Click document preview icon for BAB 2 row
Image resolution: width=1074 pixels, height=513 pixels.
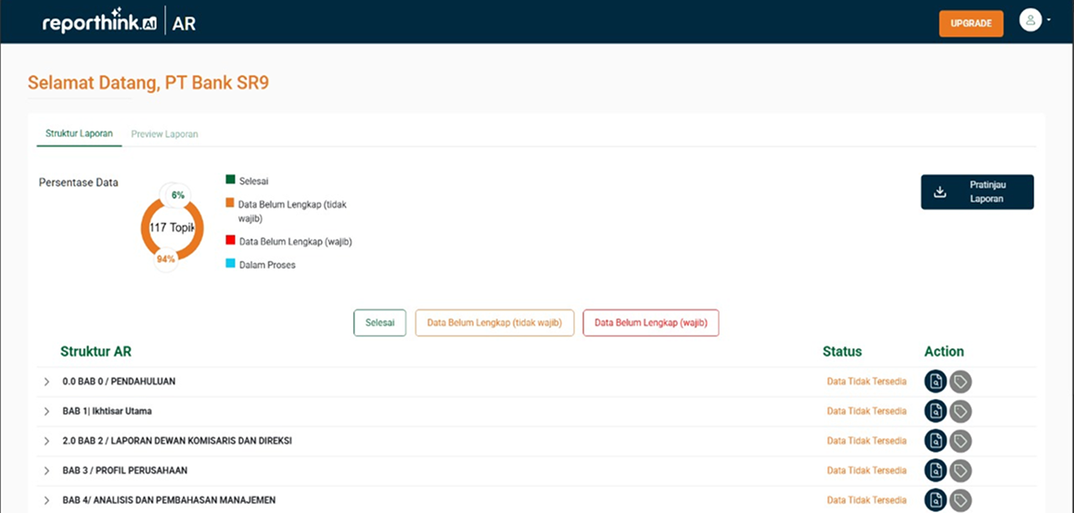pyautogui.click(x=935, y=441)
